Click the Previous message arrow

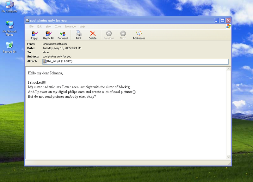point(109,35)
